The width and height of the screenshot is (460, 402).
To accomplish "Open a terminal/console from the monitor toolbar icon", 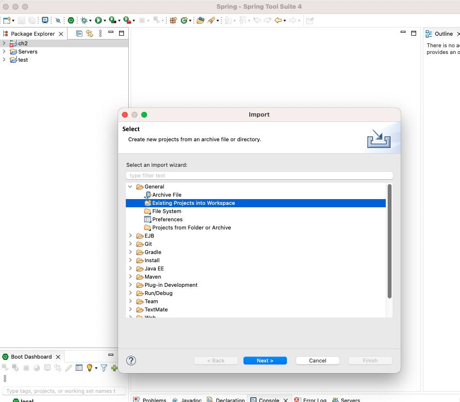I will (45, 20).
